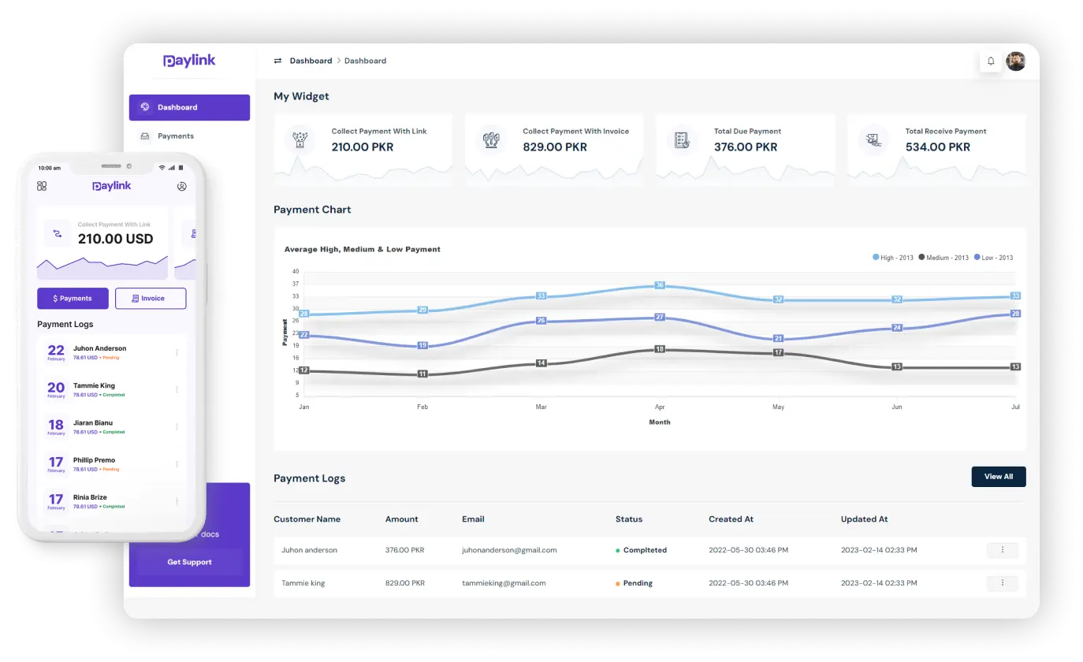Click the View All button
Screen dimensions: 1083x662
tap(998, 477)
